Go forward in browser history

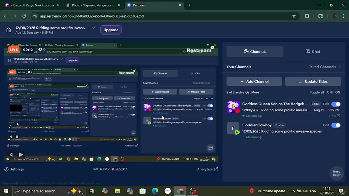click(15, 16)
